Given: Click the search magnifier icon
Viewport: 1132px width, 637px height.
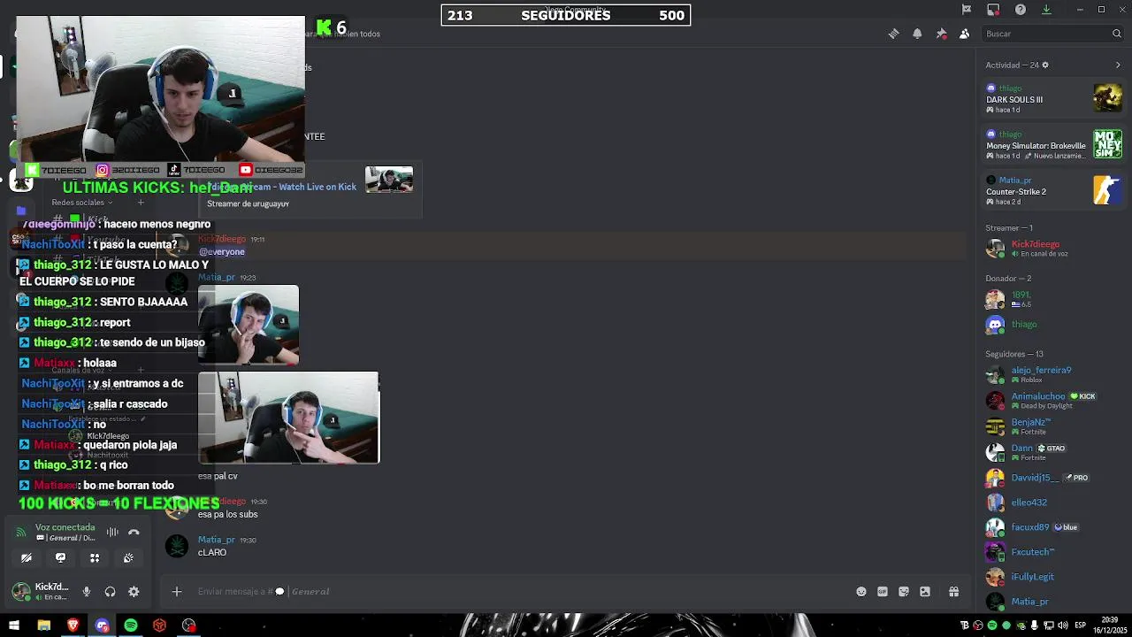Looking at the screenshot, I should pos(1116,34).
